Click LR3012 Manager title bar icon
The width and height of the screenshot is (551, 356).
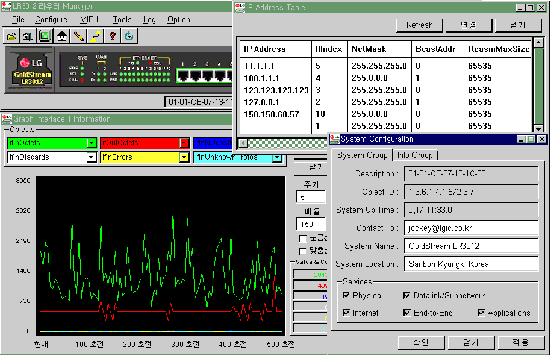click(x=7, y=7)
